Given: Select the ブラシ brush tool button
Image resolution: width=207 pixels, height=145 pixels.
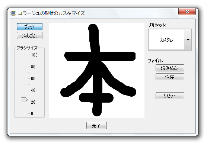Looking at the screenshot, I should [x=29, y=27].
